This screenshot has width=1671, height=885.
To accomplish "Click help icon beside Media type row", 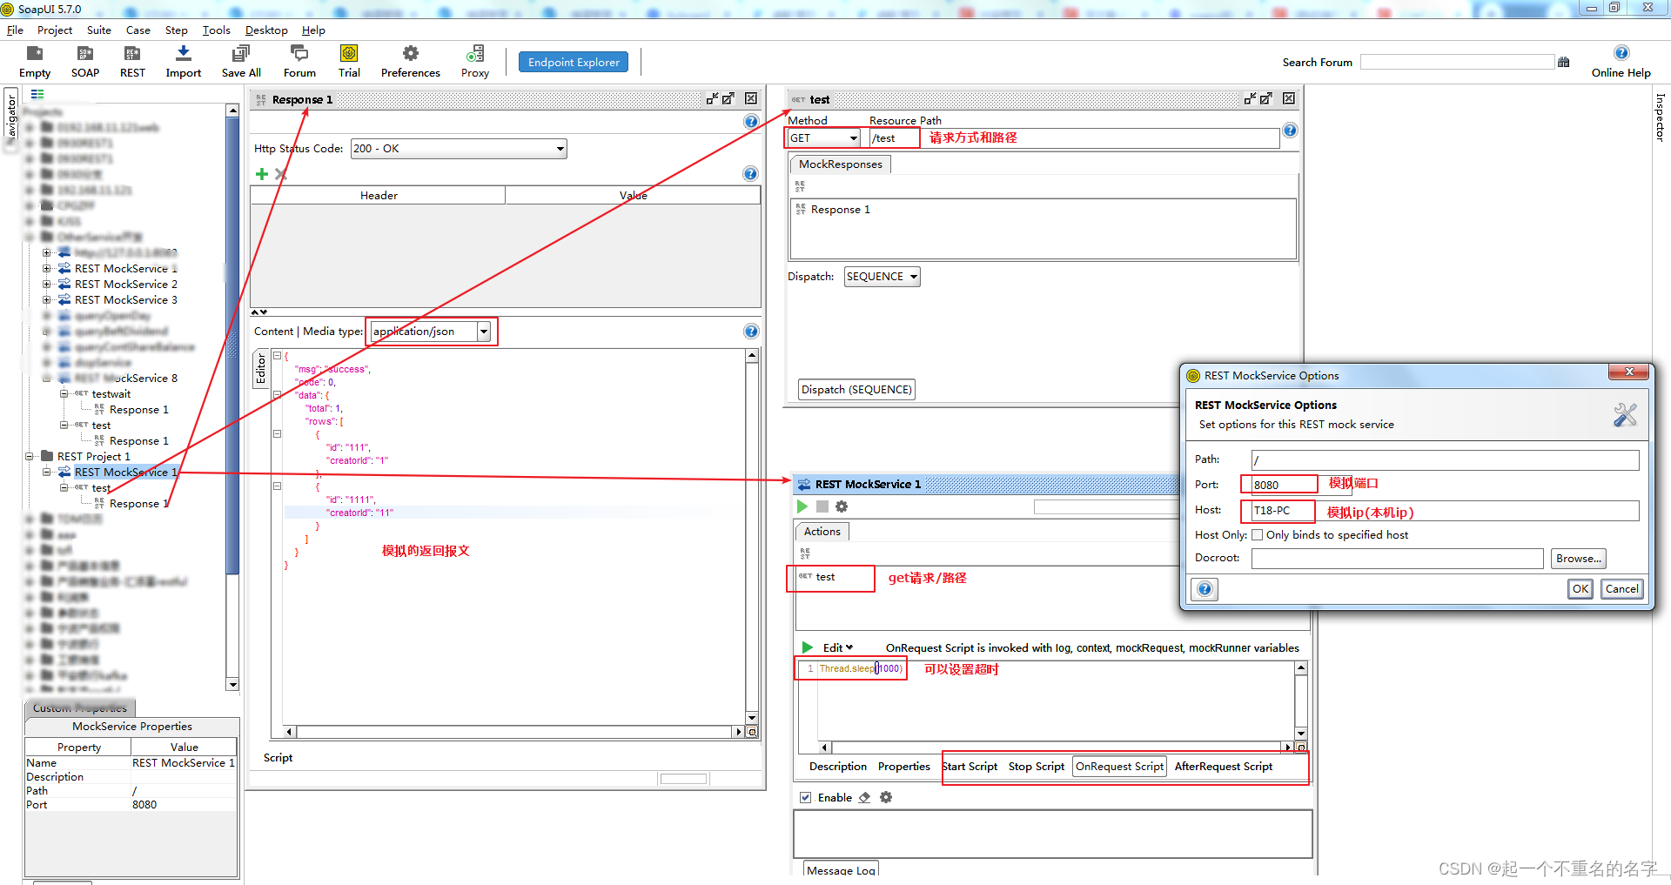I will click(x=751, y=332).
